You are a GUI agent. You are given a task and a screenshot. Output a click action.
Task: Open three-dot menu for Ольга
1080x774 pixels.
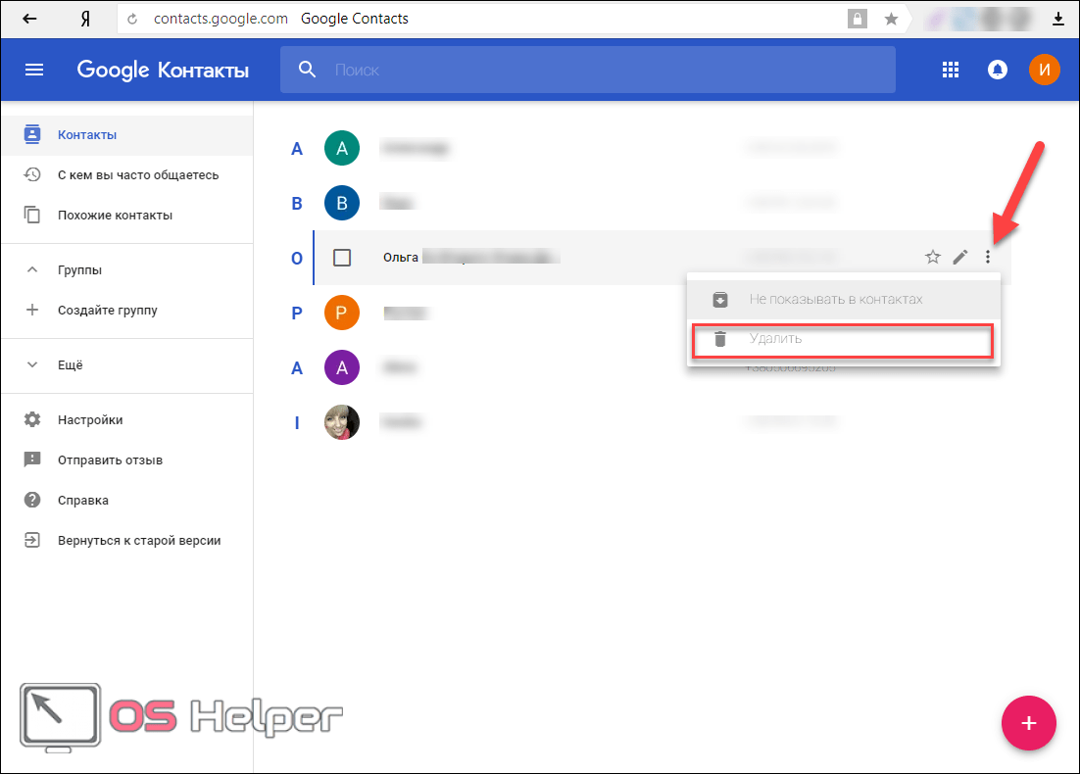point(988,258)
